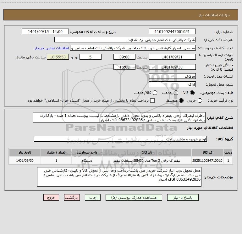Select the خدمت radio button
The image size is (242, 234).
click(176, 93)
